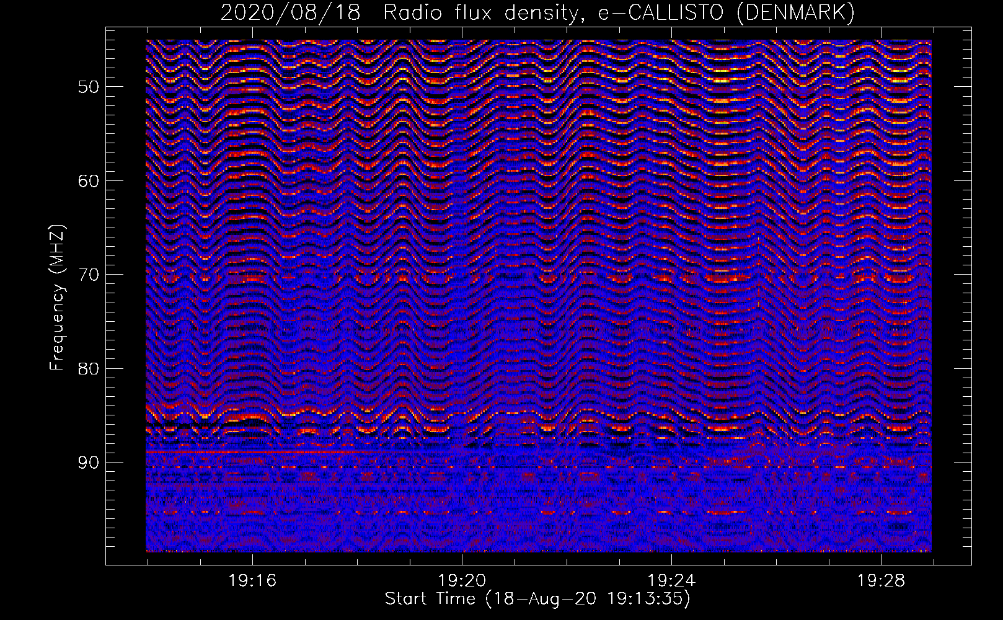The image size is (1003, 620).
Task: Click the 'Frequency (MHZ)' y-axis label
Action: tap(57, 298)
